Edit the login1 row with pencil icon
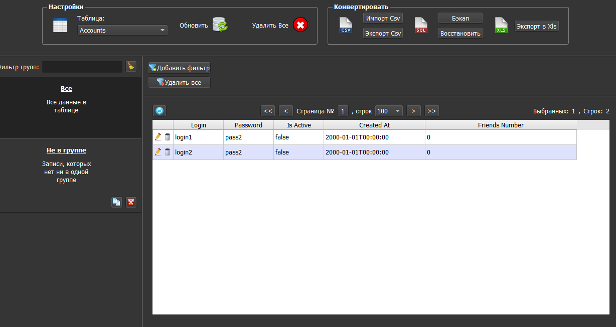Image resolution: width=616 pixels, height=327 pixels. point(158,137)
